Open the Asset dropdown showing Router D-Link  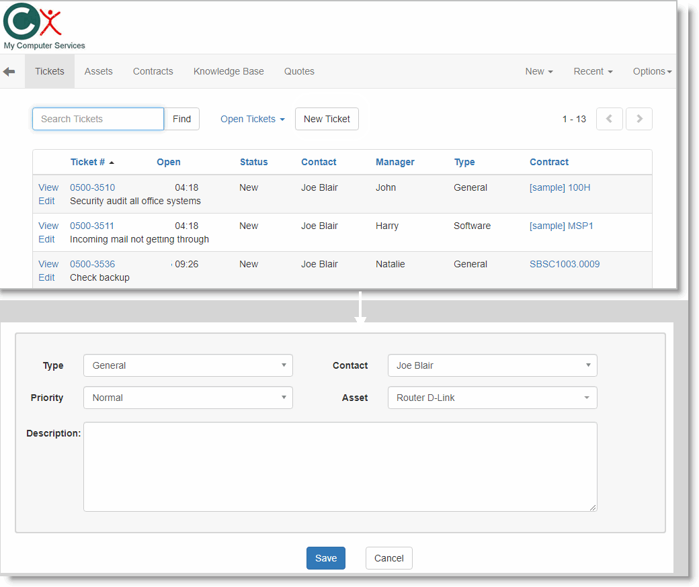pos(492,398)
